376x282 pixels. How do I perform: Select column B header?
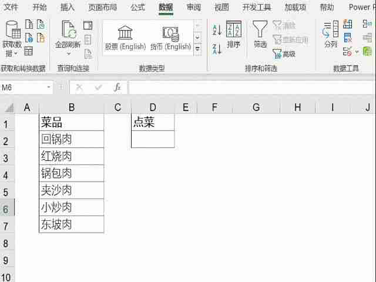(72, 108)
